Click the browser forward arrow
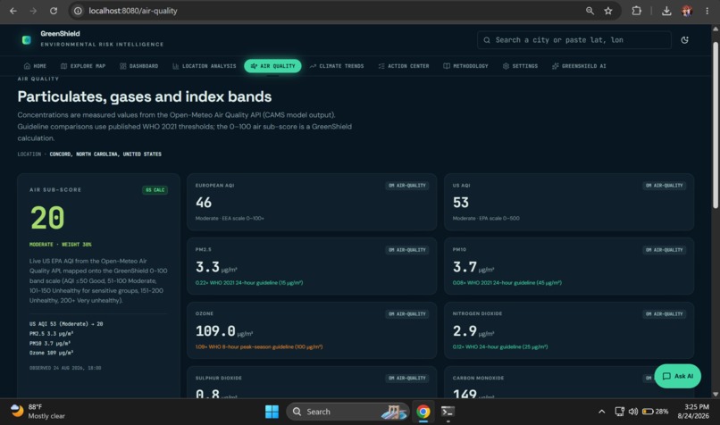The height and width of the screenshot is (425, 720). (33, 11)
